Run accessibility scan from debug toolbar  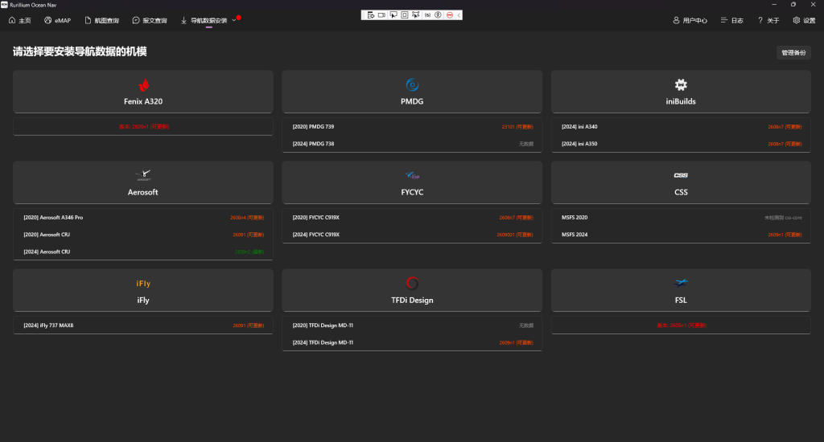(438, 15)
